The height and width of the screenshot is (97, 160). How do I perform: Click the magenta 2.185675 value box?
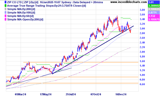tap(154, 19)
